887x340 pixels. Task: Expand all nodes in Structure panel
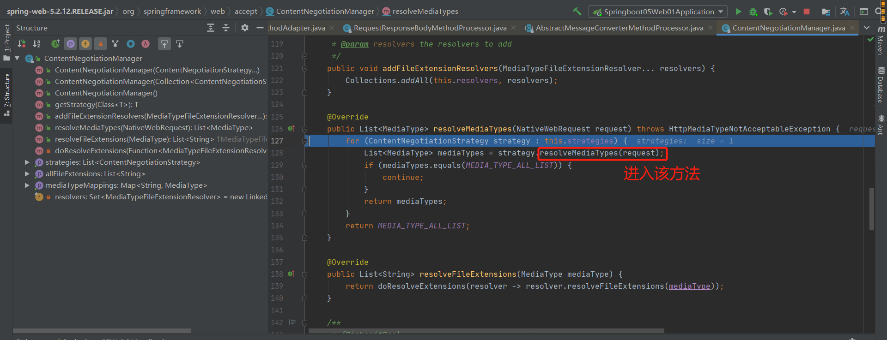point(211,28)
